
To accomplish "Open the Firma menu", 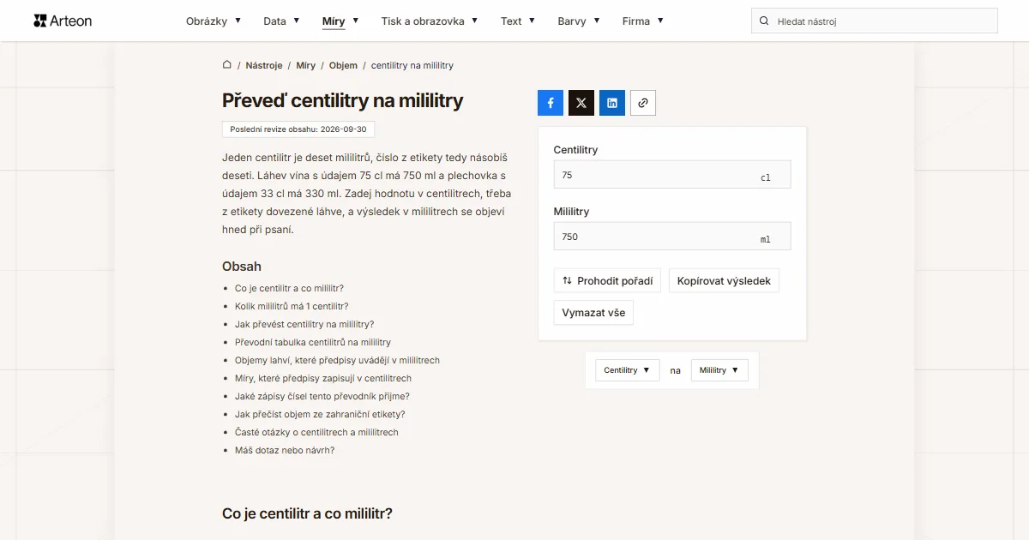I will coord(643,21).
